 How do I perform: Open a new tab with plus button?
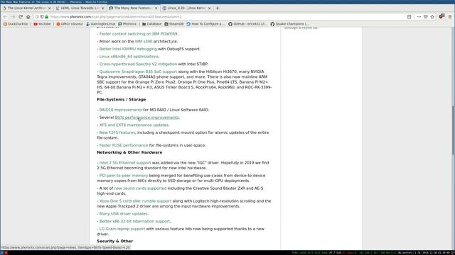218,8
